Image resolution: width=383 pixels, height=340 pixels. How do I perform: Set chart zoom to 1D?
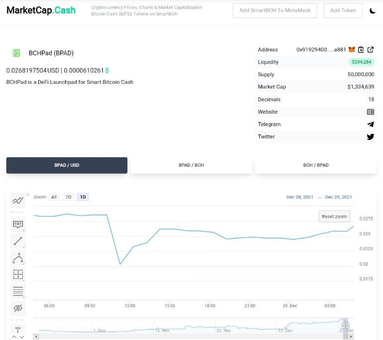83,197
